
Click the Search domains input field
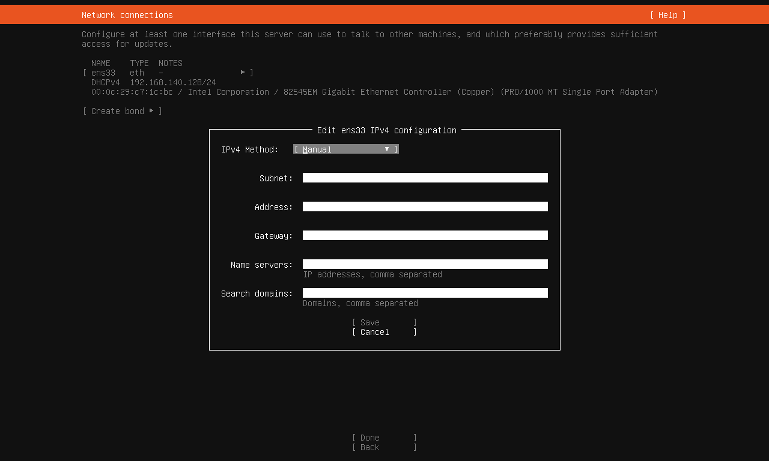coord(425,292)
